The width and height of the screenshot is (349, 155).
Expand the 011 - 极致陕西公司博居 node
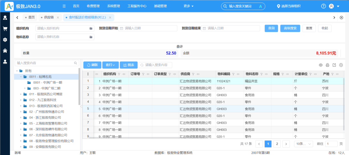tap(21, 94)
